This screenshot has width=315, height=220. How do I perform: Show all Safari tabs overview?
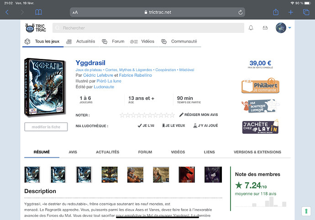click(306, 12)
